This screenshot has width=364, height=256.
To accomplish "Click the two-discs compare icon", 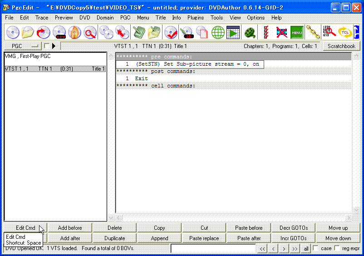I will point(106,32).
